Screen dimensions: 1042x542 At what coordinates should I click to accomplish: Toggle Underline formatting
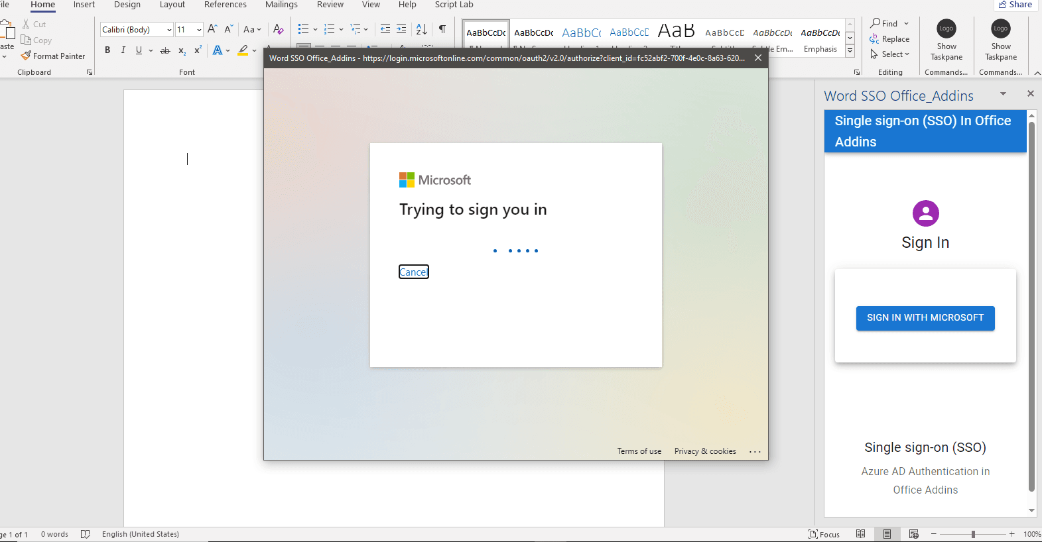click(x=139, y=50)
